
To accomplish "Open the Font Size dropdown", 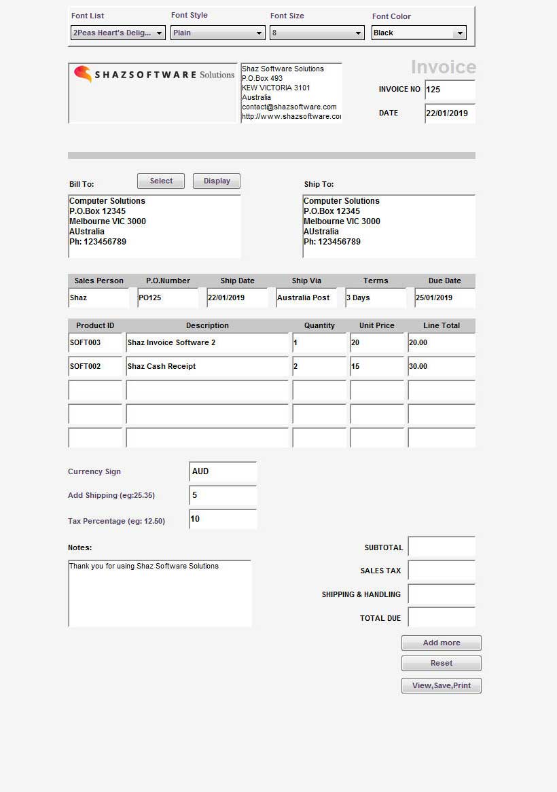I will [317, 33].
